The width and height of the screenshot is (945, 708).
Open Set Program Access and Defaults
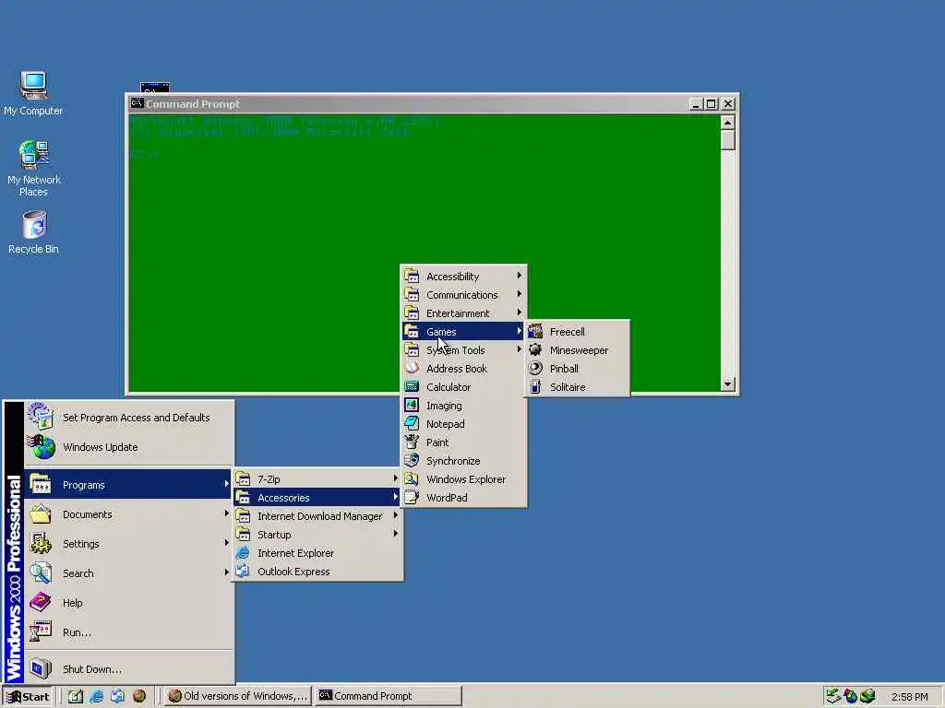pyautogui.click(x=127, y=418)
